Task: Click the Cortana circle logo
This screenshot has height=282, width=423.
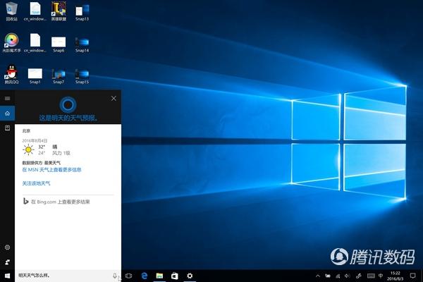Action: 68,104
